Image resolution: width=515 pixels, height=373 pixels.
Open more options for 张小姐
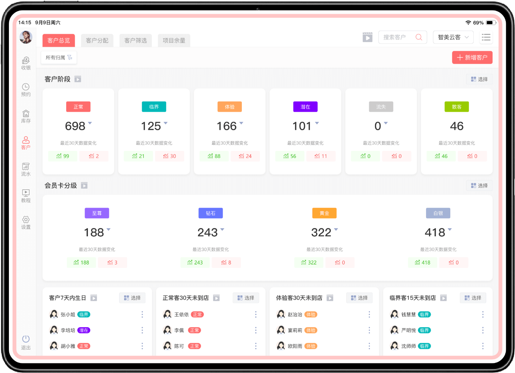[142, 314]
